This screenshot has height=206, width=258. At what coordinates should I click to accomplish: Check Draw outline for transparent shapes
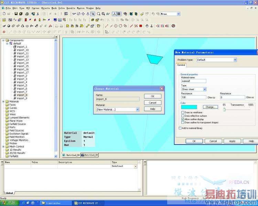click(x=183, y=122)
